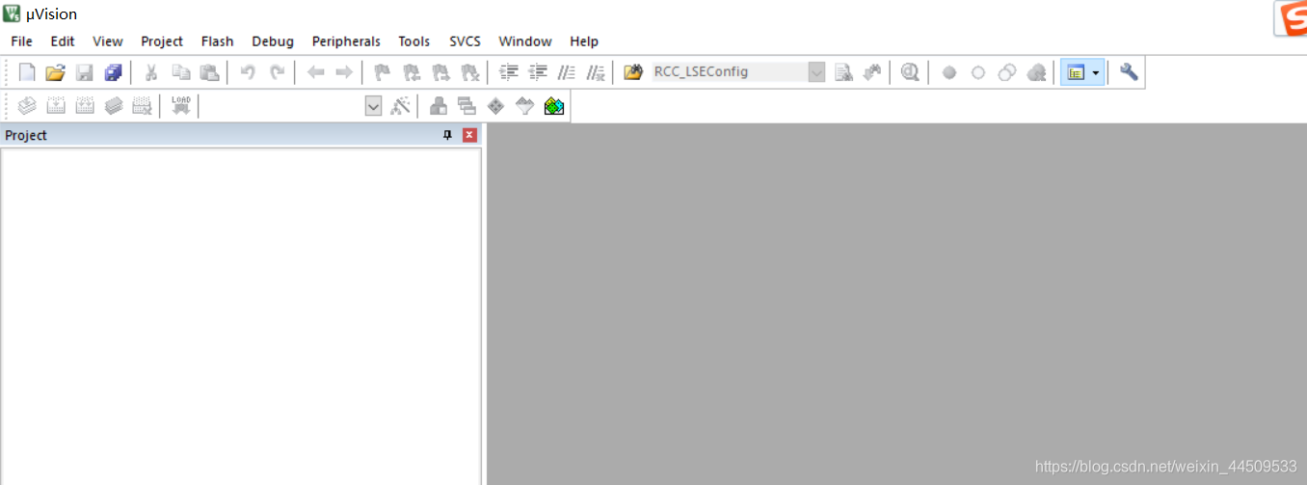
Task: Insert a breakpoint with filled circle icon
Action: (x=949, y=72)
